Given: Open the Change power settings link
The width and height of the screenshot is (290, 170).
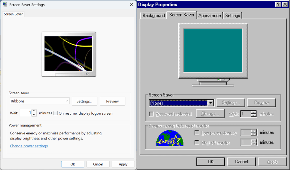Looking at the screenshot, I should click(29, 146).
